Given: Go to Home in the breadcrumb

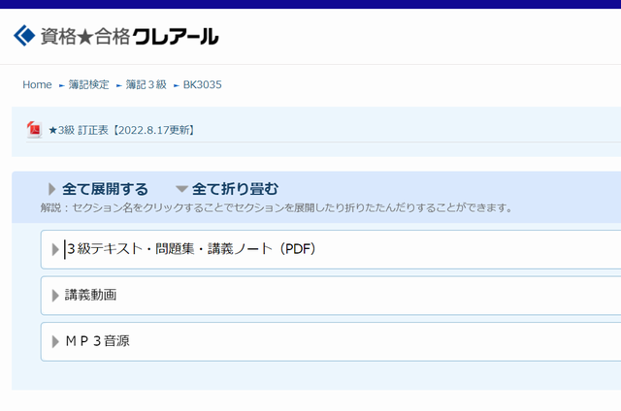Looking at the screenshot, I should [x=37, y=85].
